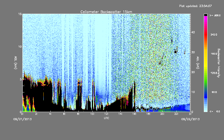
Task: Click the 'Plot updated: 23:54:07' timestamp
Action: click(x=195, y=6)
